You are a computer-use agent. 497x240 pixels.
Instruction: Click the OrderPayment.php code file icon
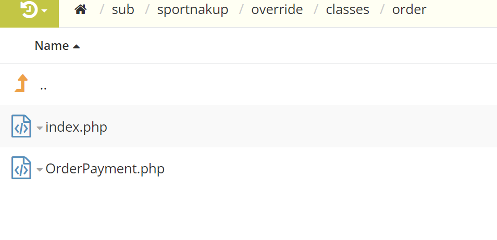tap(21, 168)
